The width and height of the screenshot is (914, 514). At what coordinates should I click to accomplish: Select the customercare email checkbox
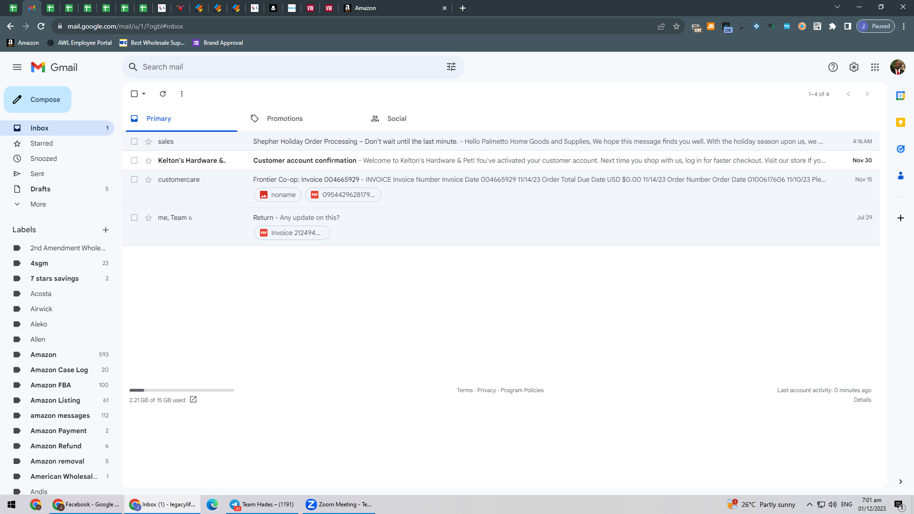(134, 179)
